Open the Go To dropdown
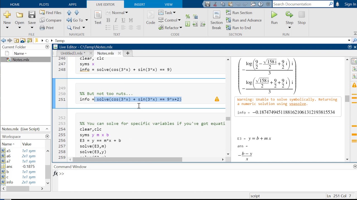The width and height of the screenshot is (357, 200). (77, 20)
